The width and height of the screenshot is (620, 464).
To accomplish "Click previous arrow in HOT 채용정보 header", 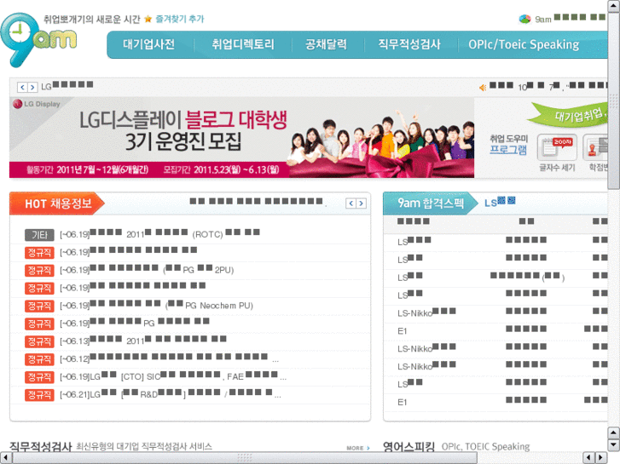I will pos(351,203).
